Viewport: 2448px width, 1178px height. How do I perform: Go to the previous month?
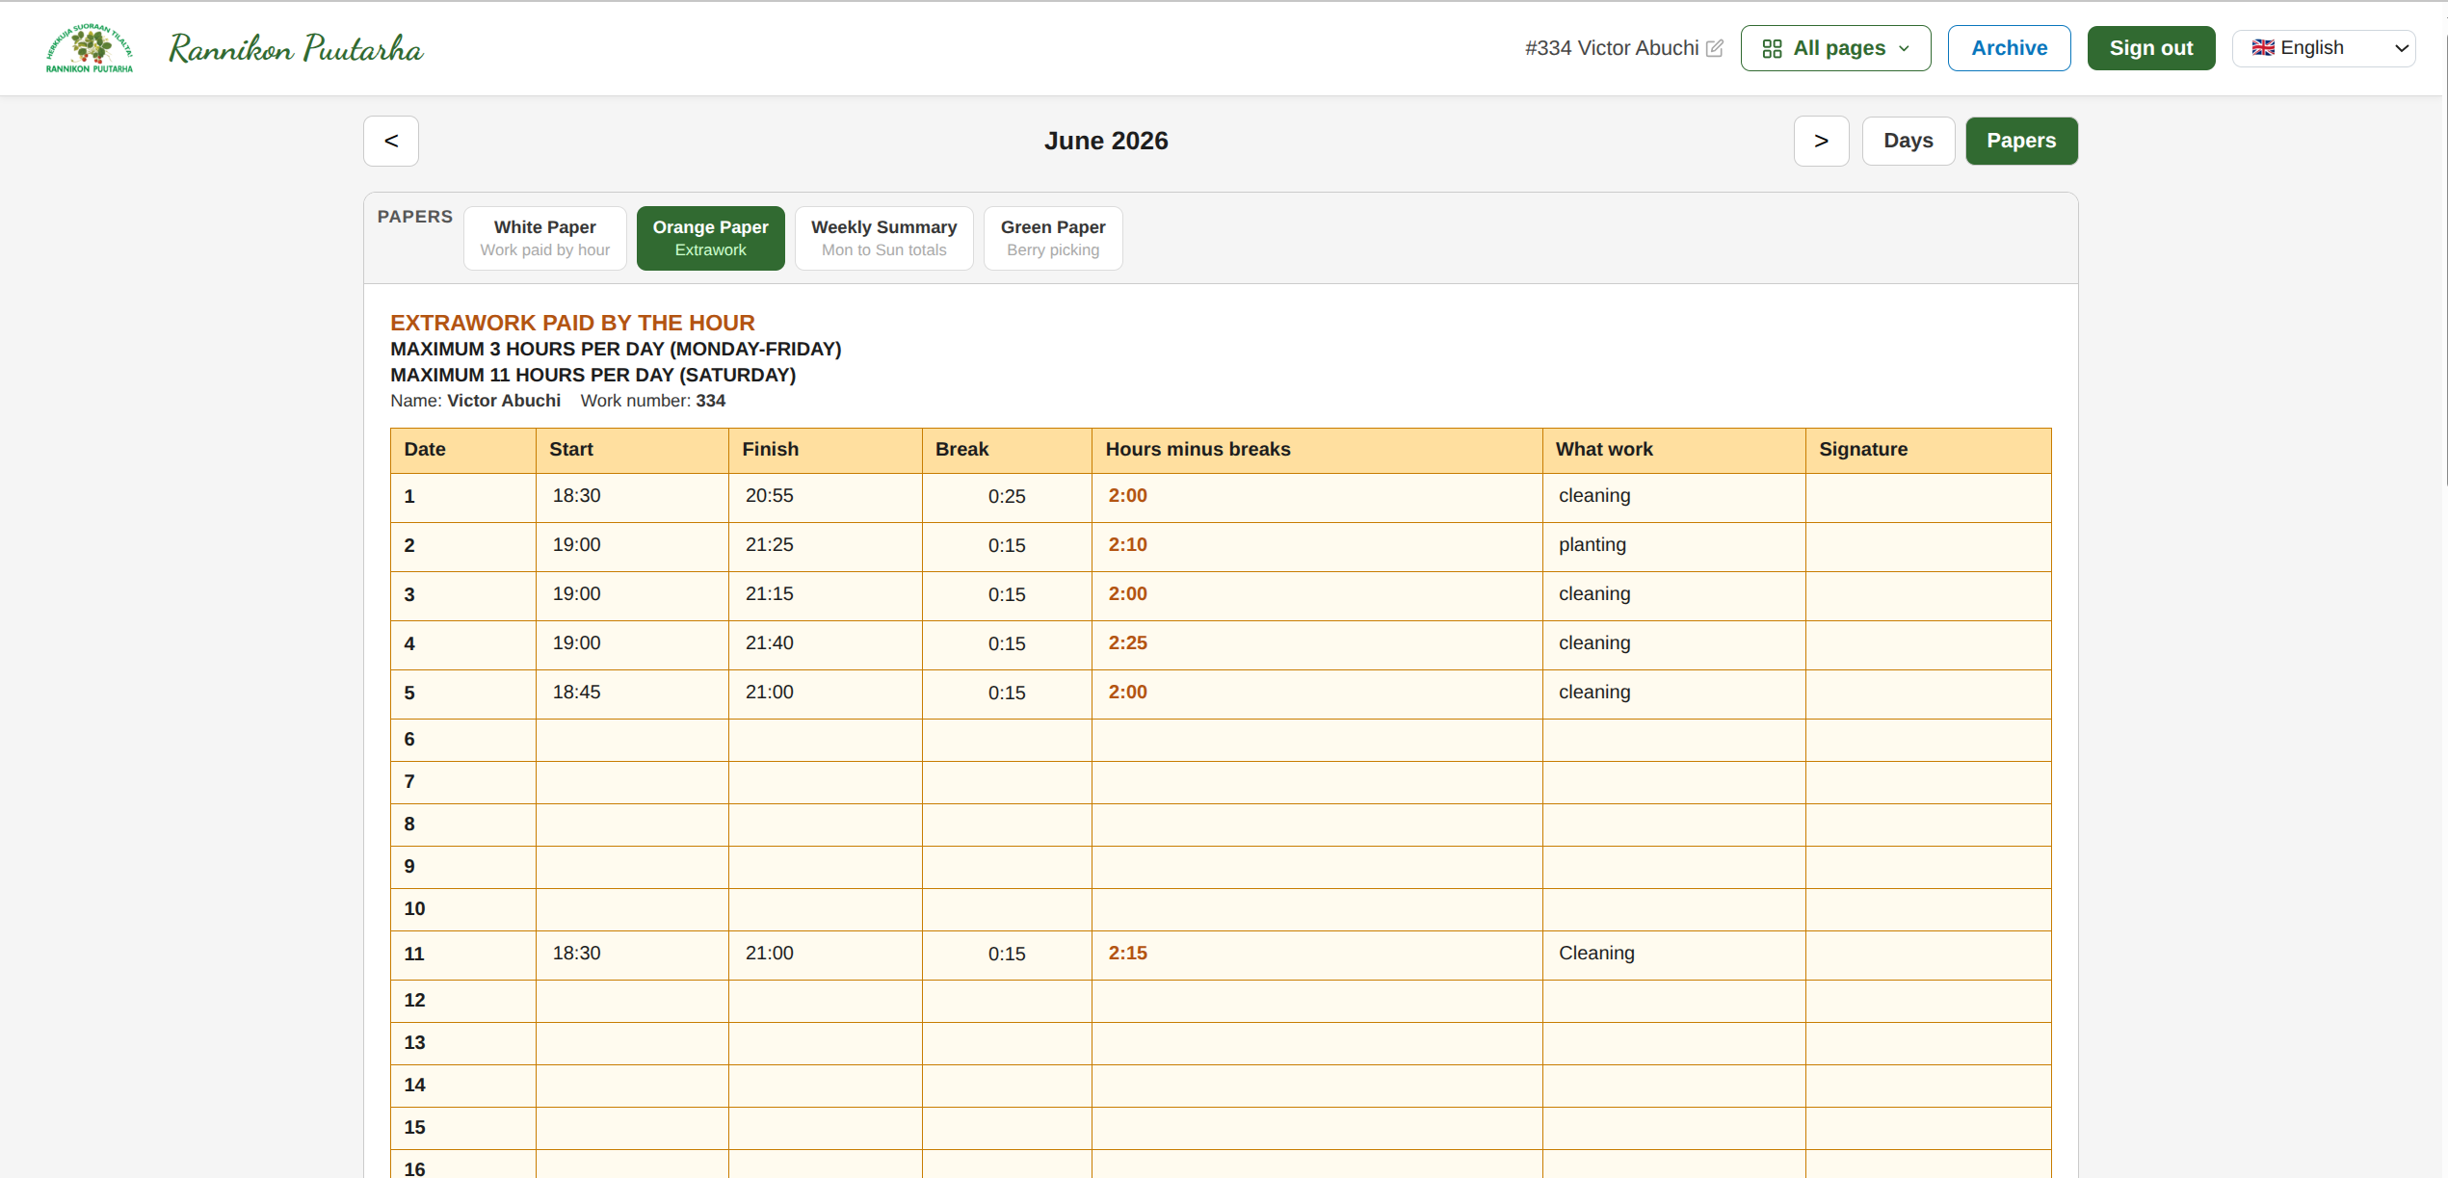(391, 141)
